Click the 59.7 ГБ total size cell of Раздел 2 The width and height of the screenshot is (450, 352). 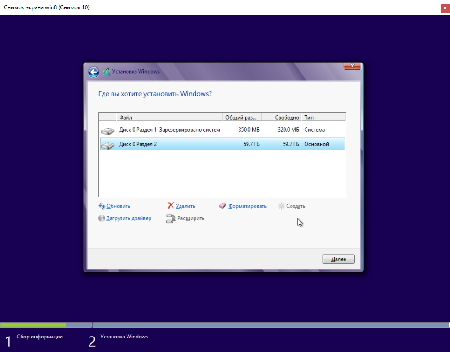[x=251, y=144]
